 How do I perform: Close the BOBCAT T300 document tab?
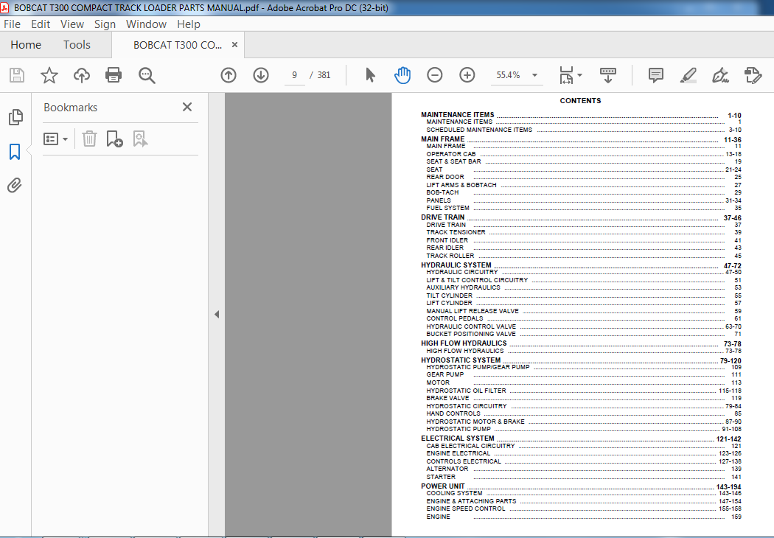point(235,45)
